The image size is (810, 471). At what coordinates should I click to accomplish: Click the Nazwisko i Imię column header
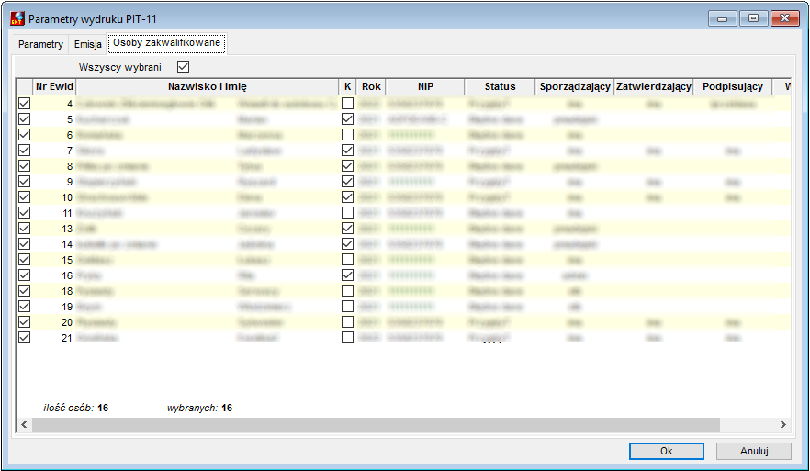pos(208,86)
